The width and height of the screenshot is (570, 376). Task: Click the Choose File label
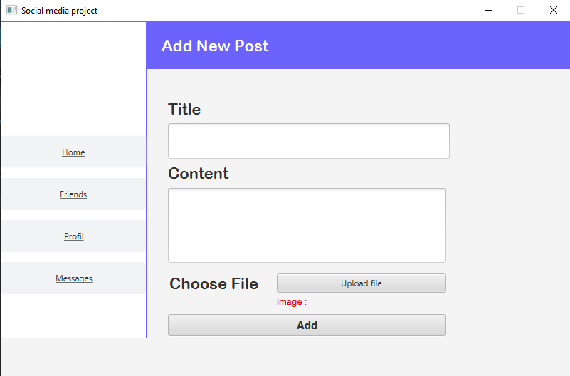213,284
